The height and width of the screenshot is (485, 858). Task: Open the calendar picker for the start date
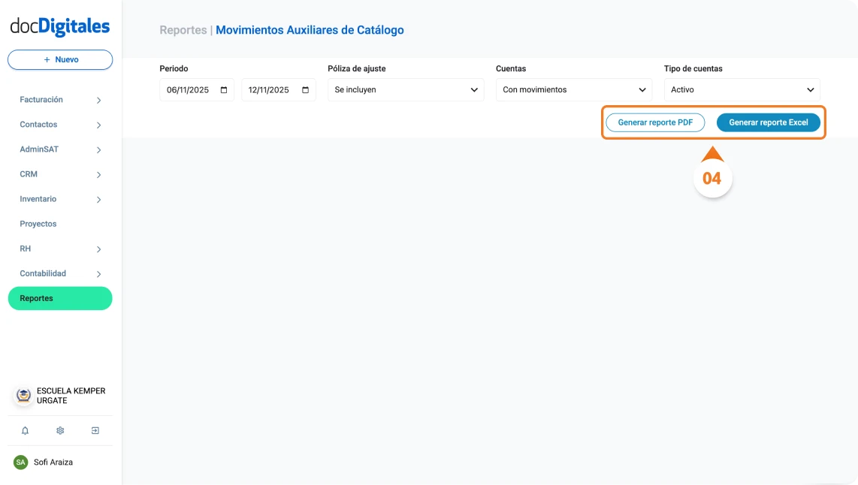click(223, 89)
